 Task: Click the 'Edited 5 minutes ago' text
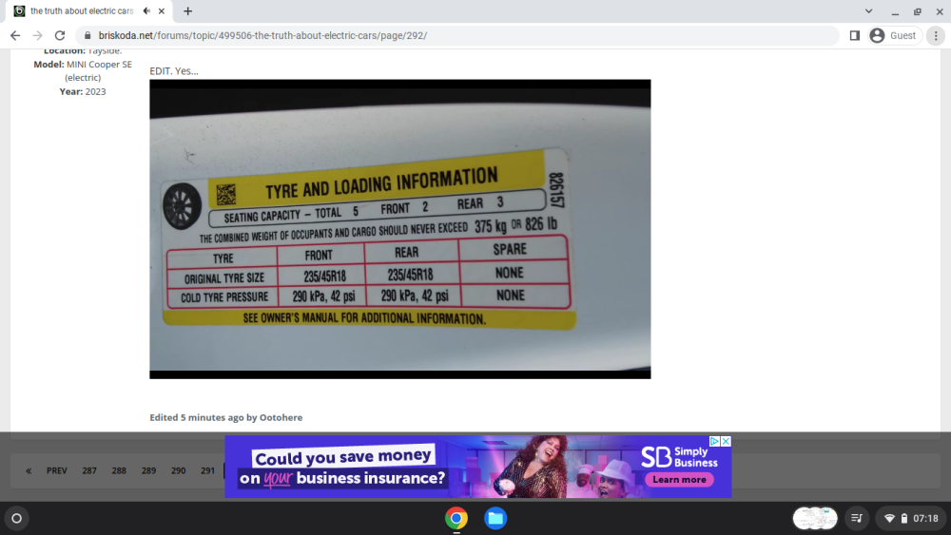197,417
